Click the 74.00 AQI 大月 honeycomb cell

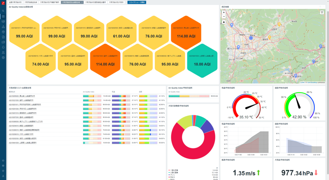tap(40, 61)
